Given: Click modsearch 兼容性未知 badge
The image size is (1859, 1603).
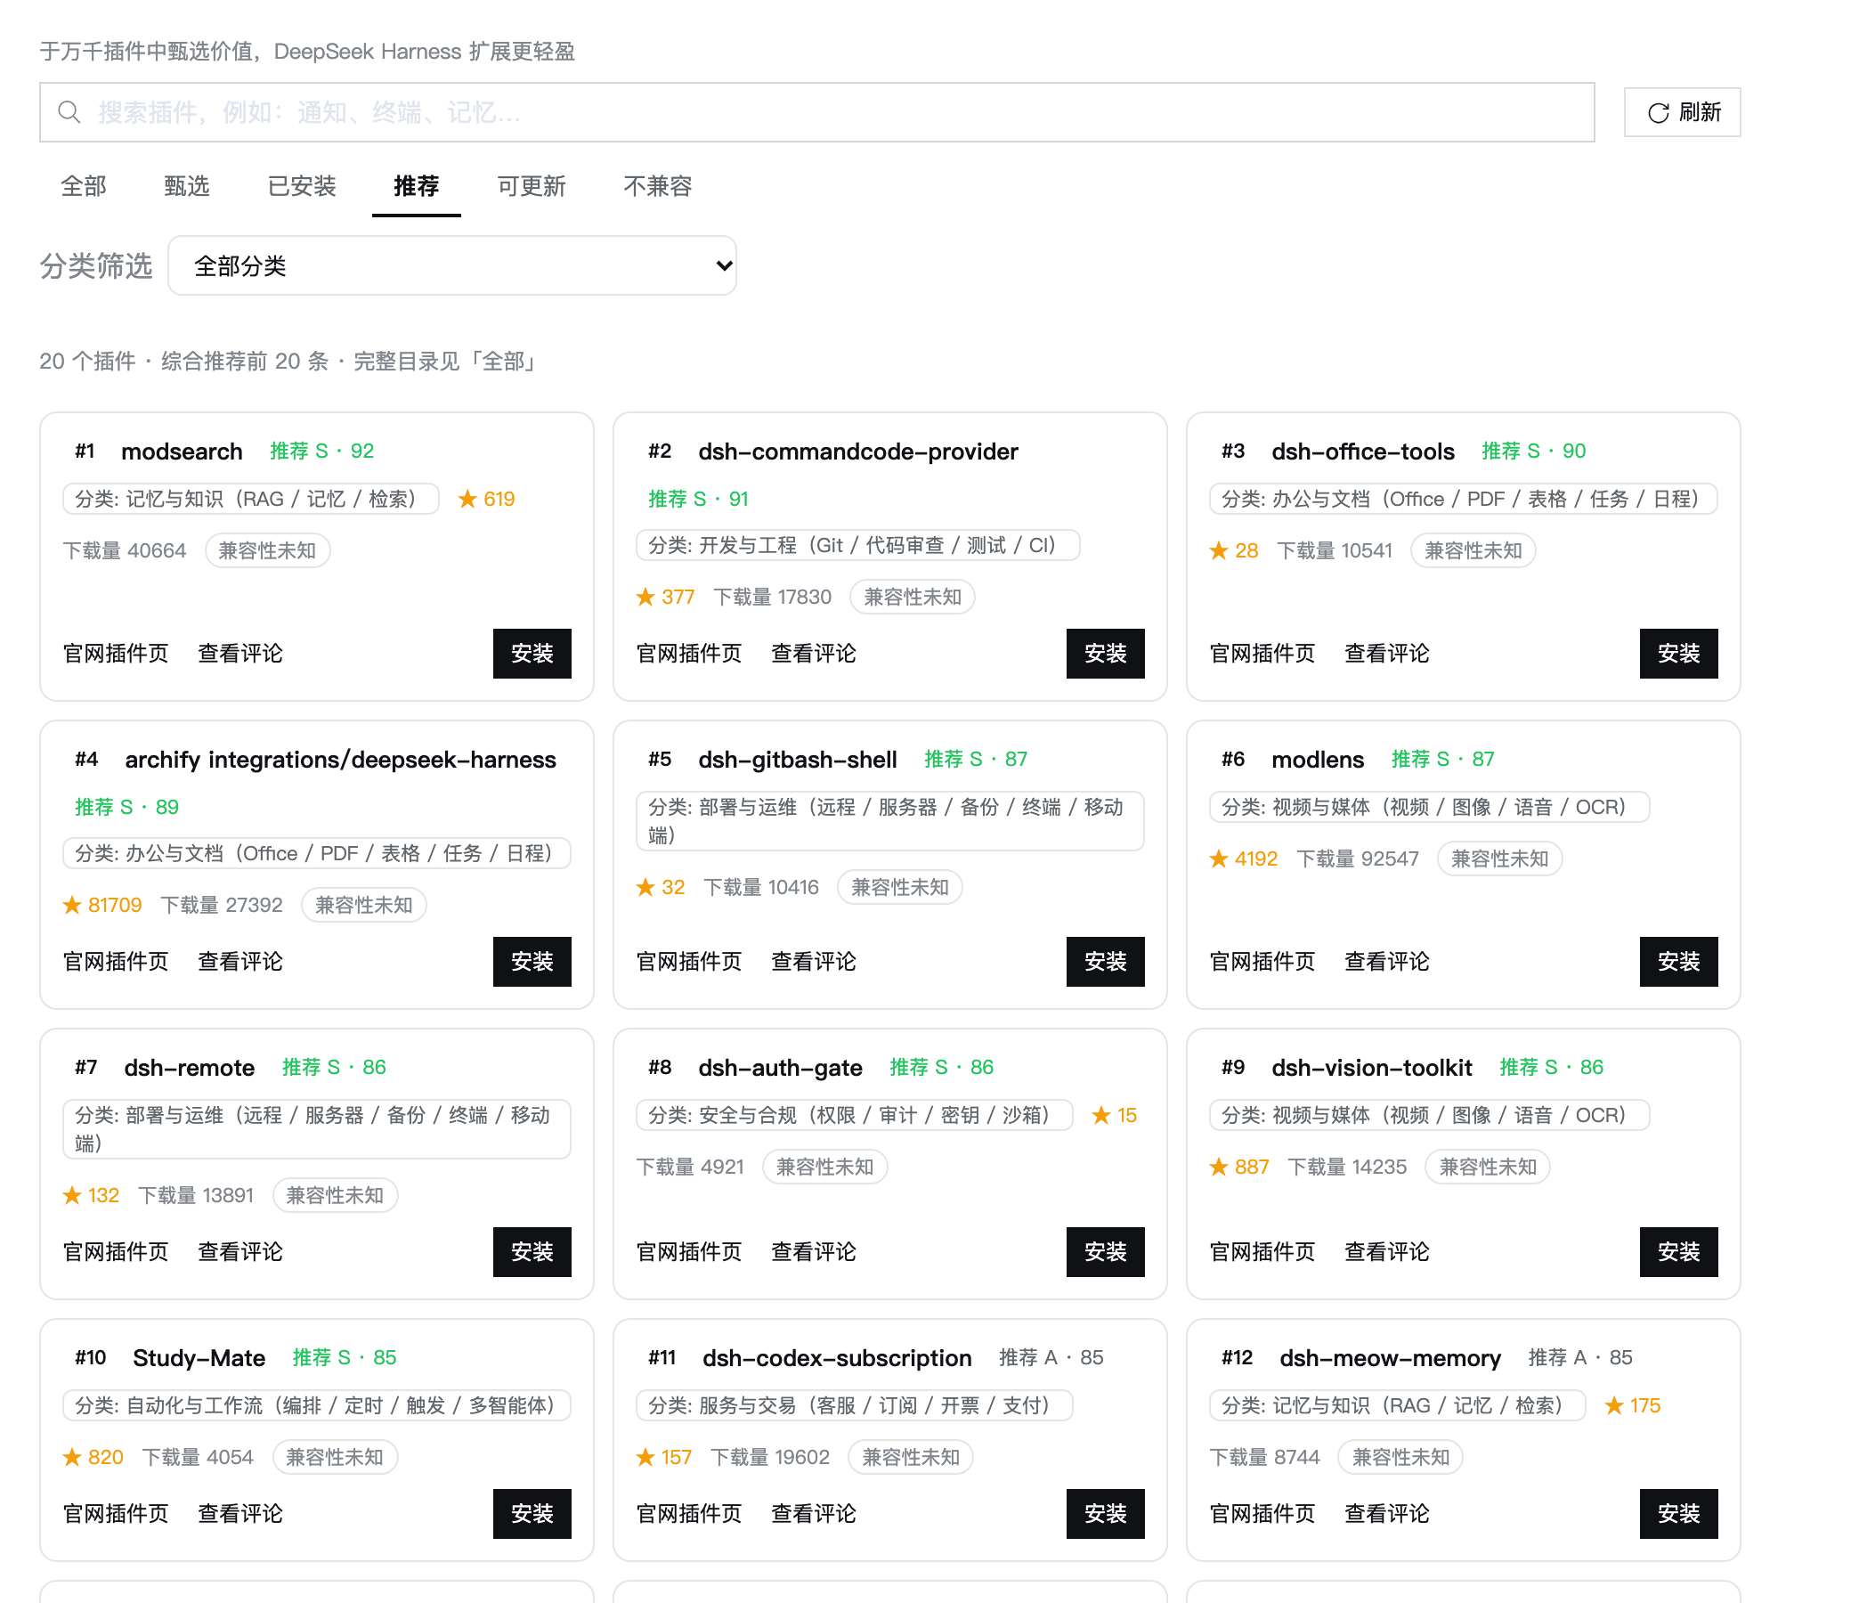Looking at the screenshot, I should click(267, 550).
